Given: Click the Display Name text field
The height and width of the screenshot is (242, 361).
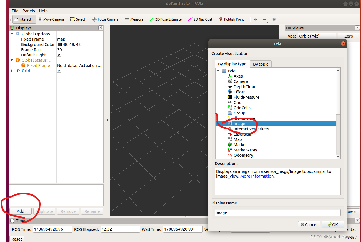Looking at the screenshot, I should [x=277, y=213].
